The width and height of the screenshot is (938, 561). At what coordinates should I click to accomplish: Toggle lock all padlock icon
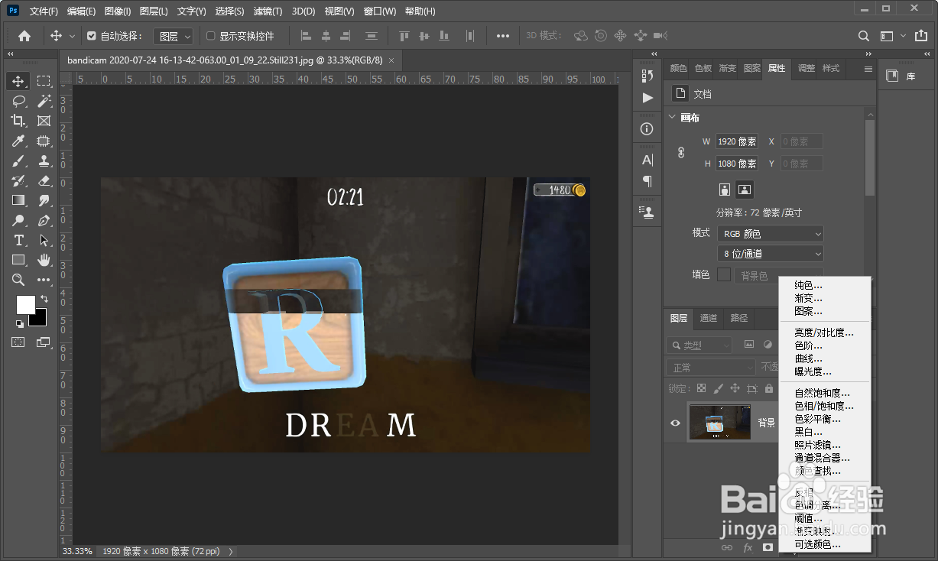point(768,388)
